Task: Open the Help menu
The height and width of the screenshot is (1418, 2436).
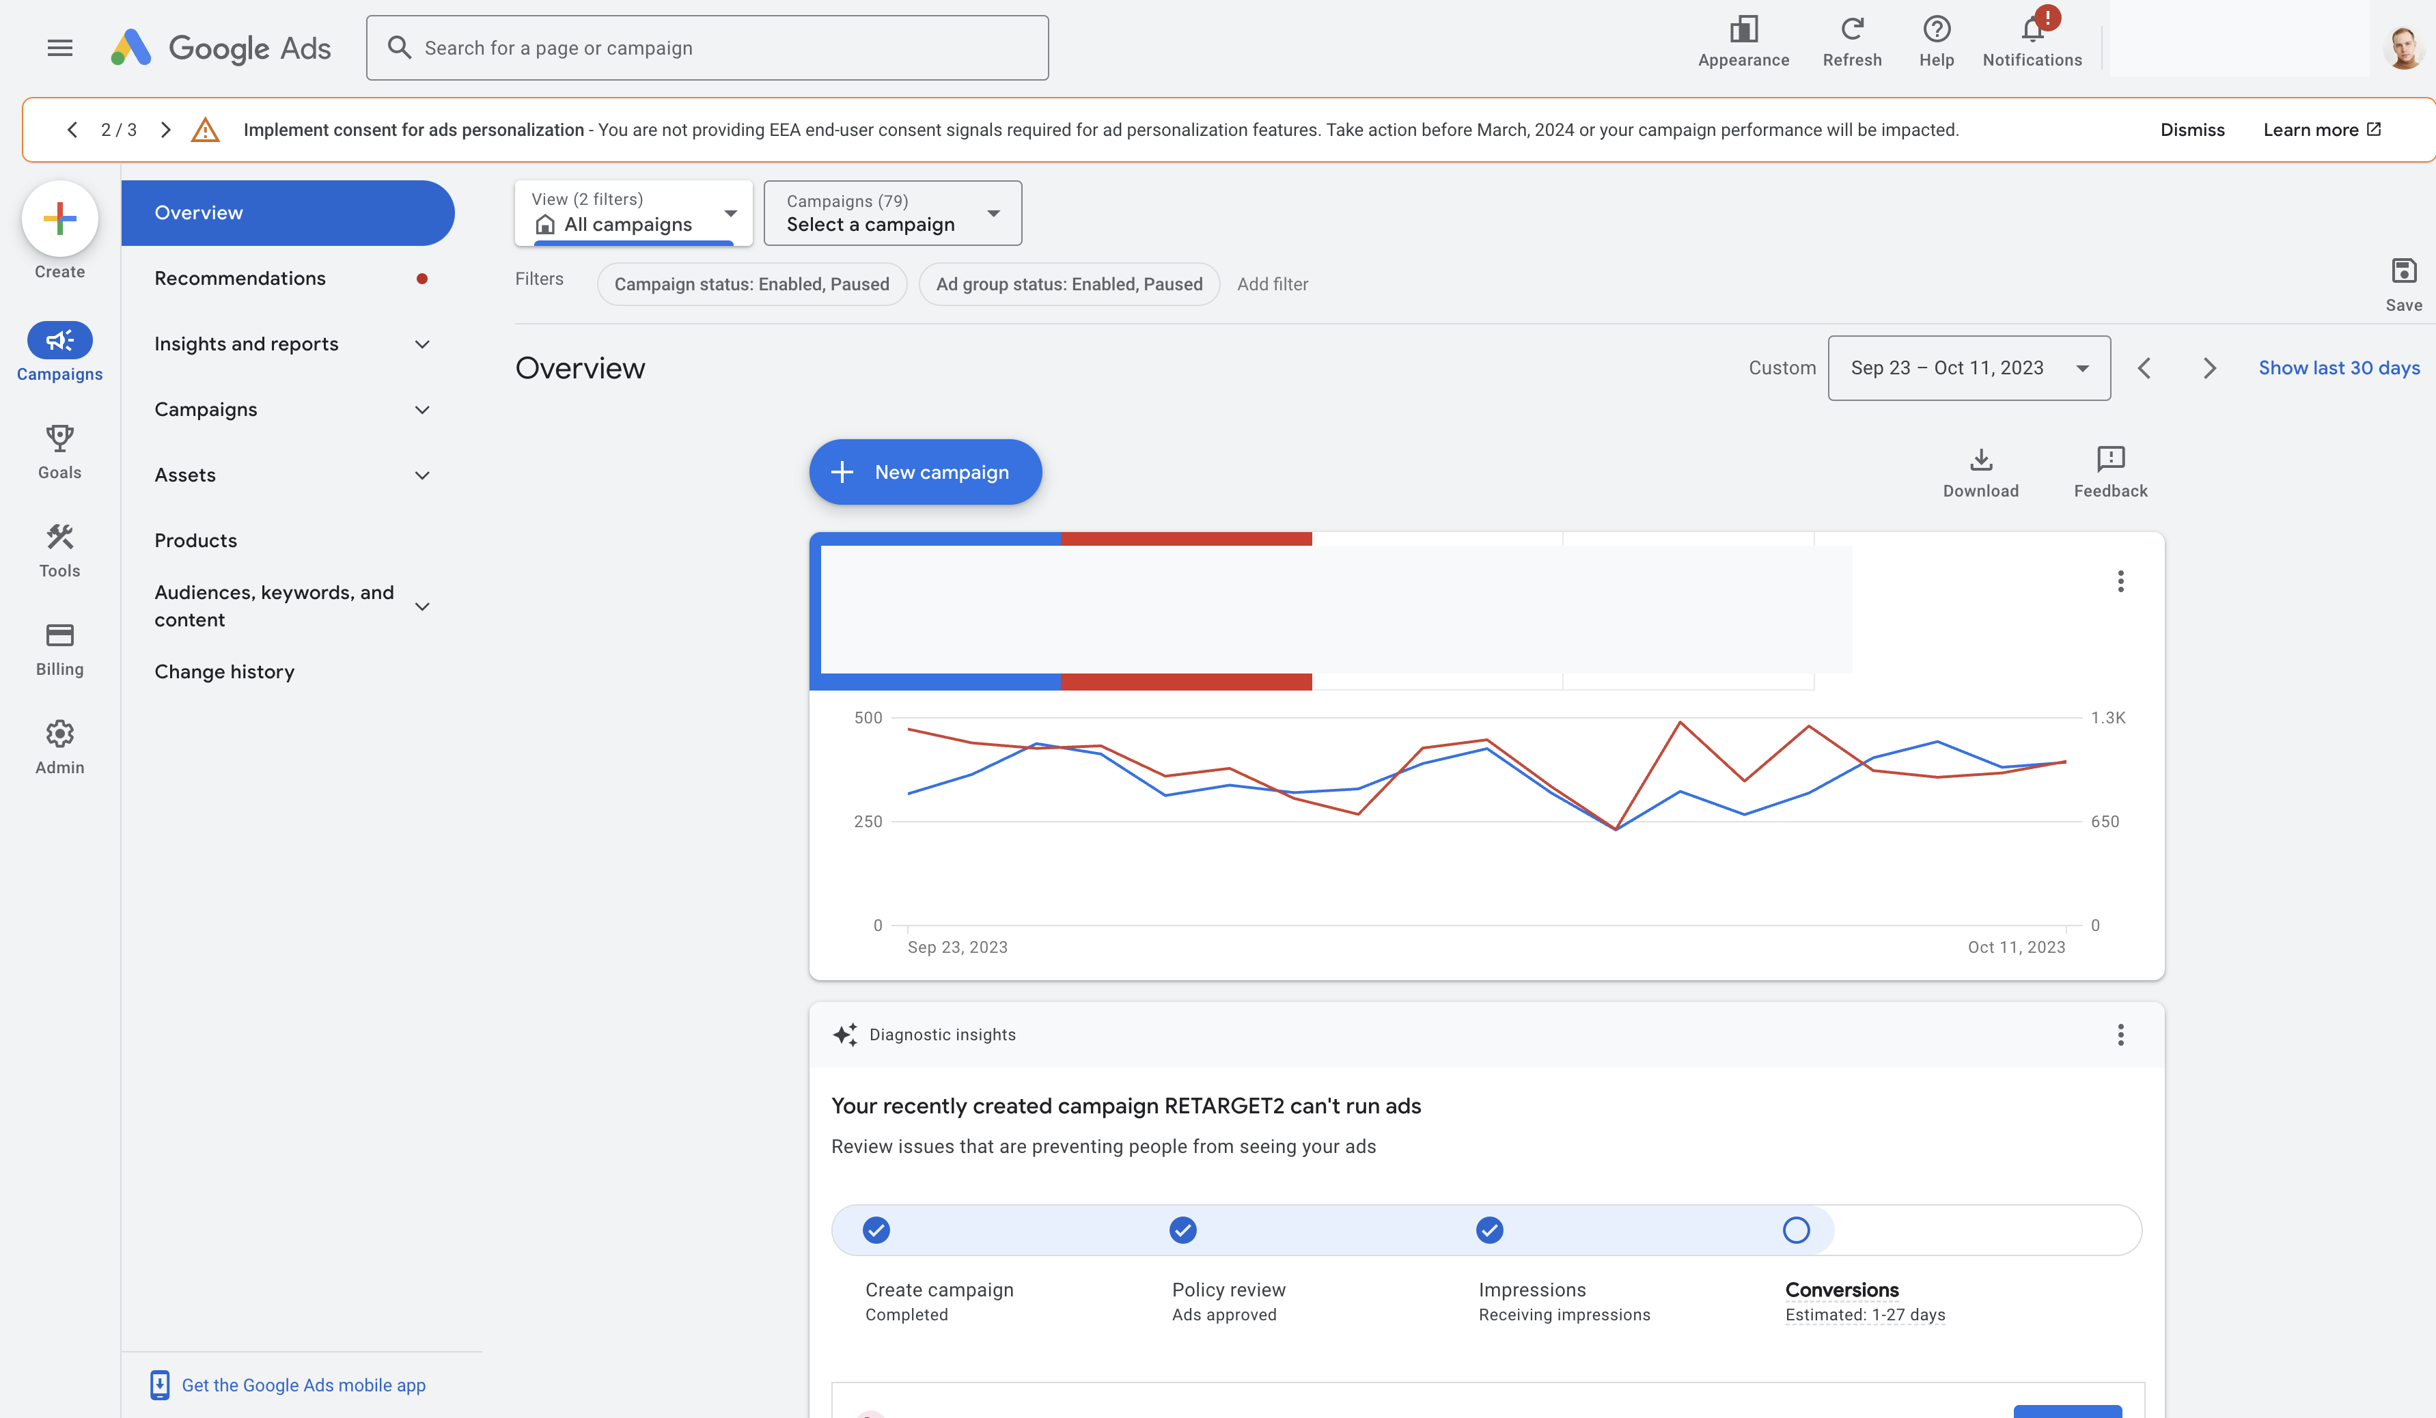Action: (1936, 40)
